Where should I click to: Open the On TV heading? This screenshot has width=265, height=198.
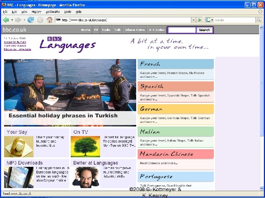point(81,132)
